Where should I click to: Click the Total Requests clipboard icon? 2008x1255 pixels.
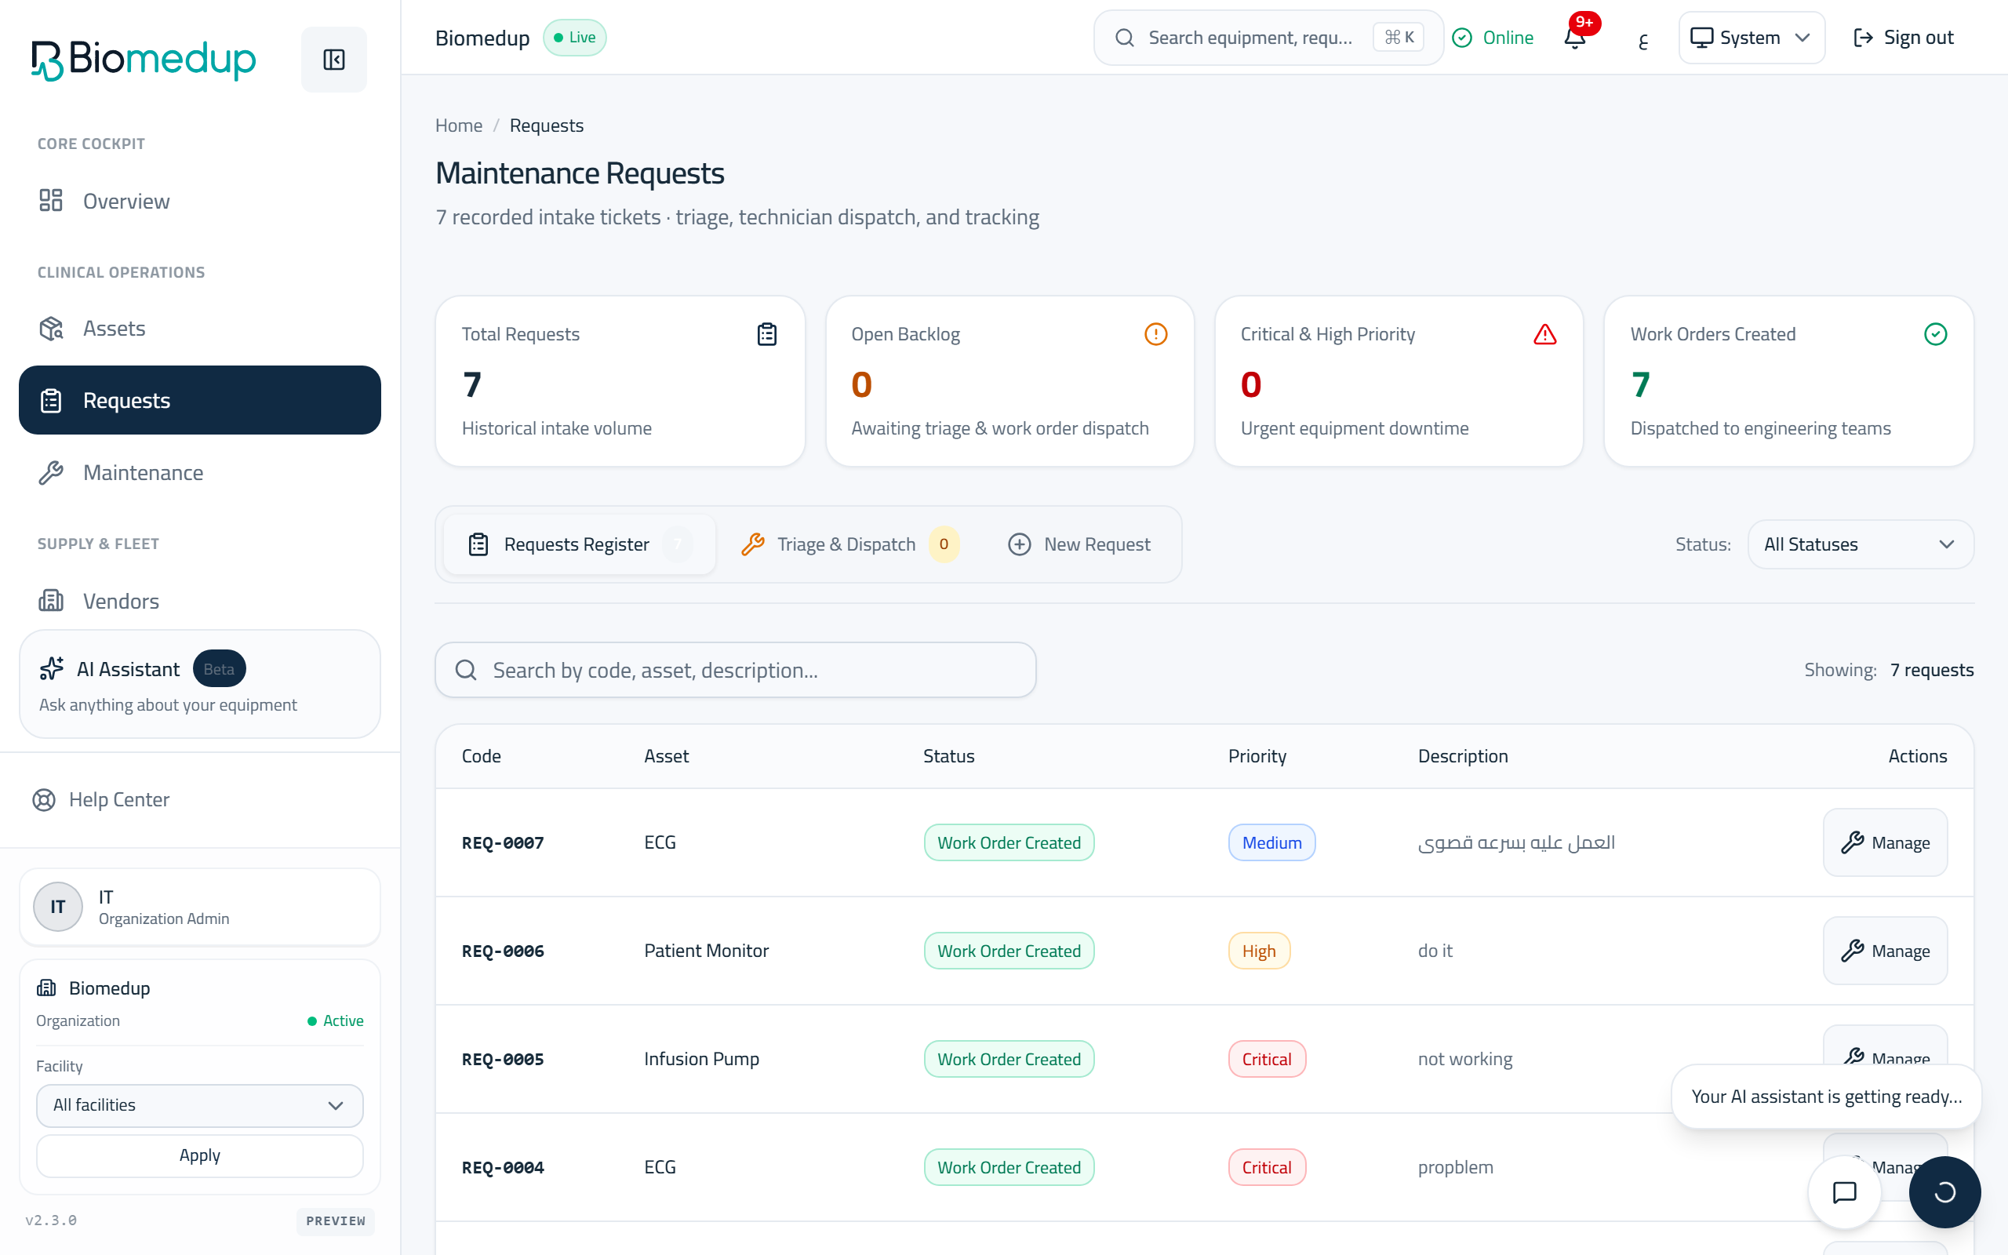click(x=766, y=333)
